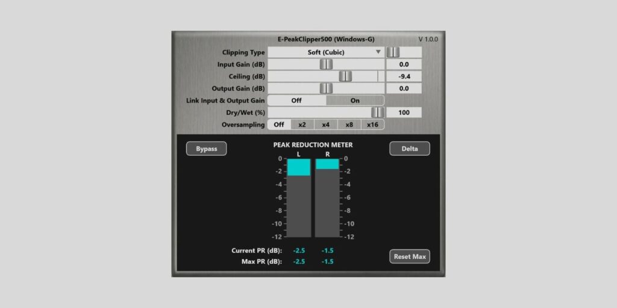617x308 pixels.
Task: Click the Ceiling slider handle
Action: coord(345,76)
